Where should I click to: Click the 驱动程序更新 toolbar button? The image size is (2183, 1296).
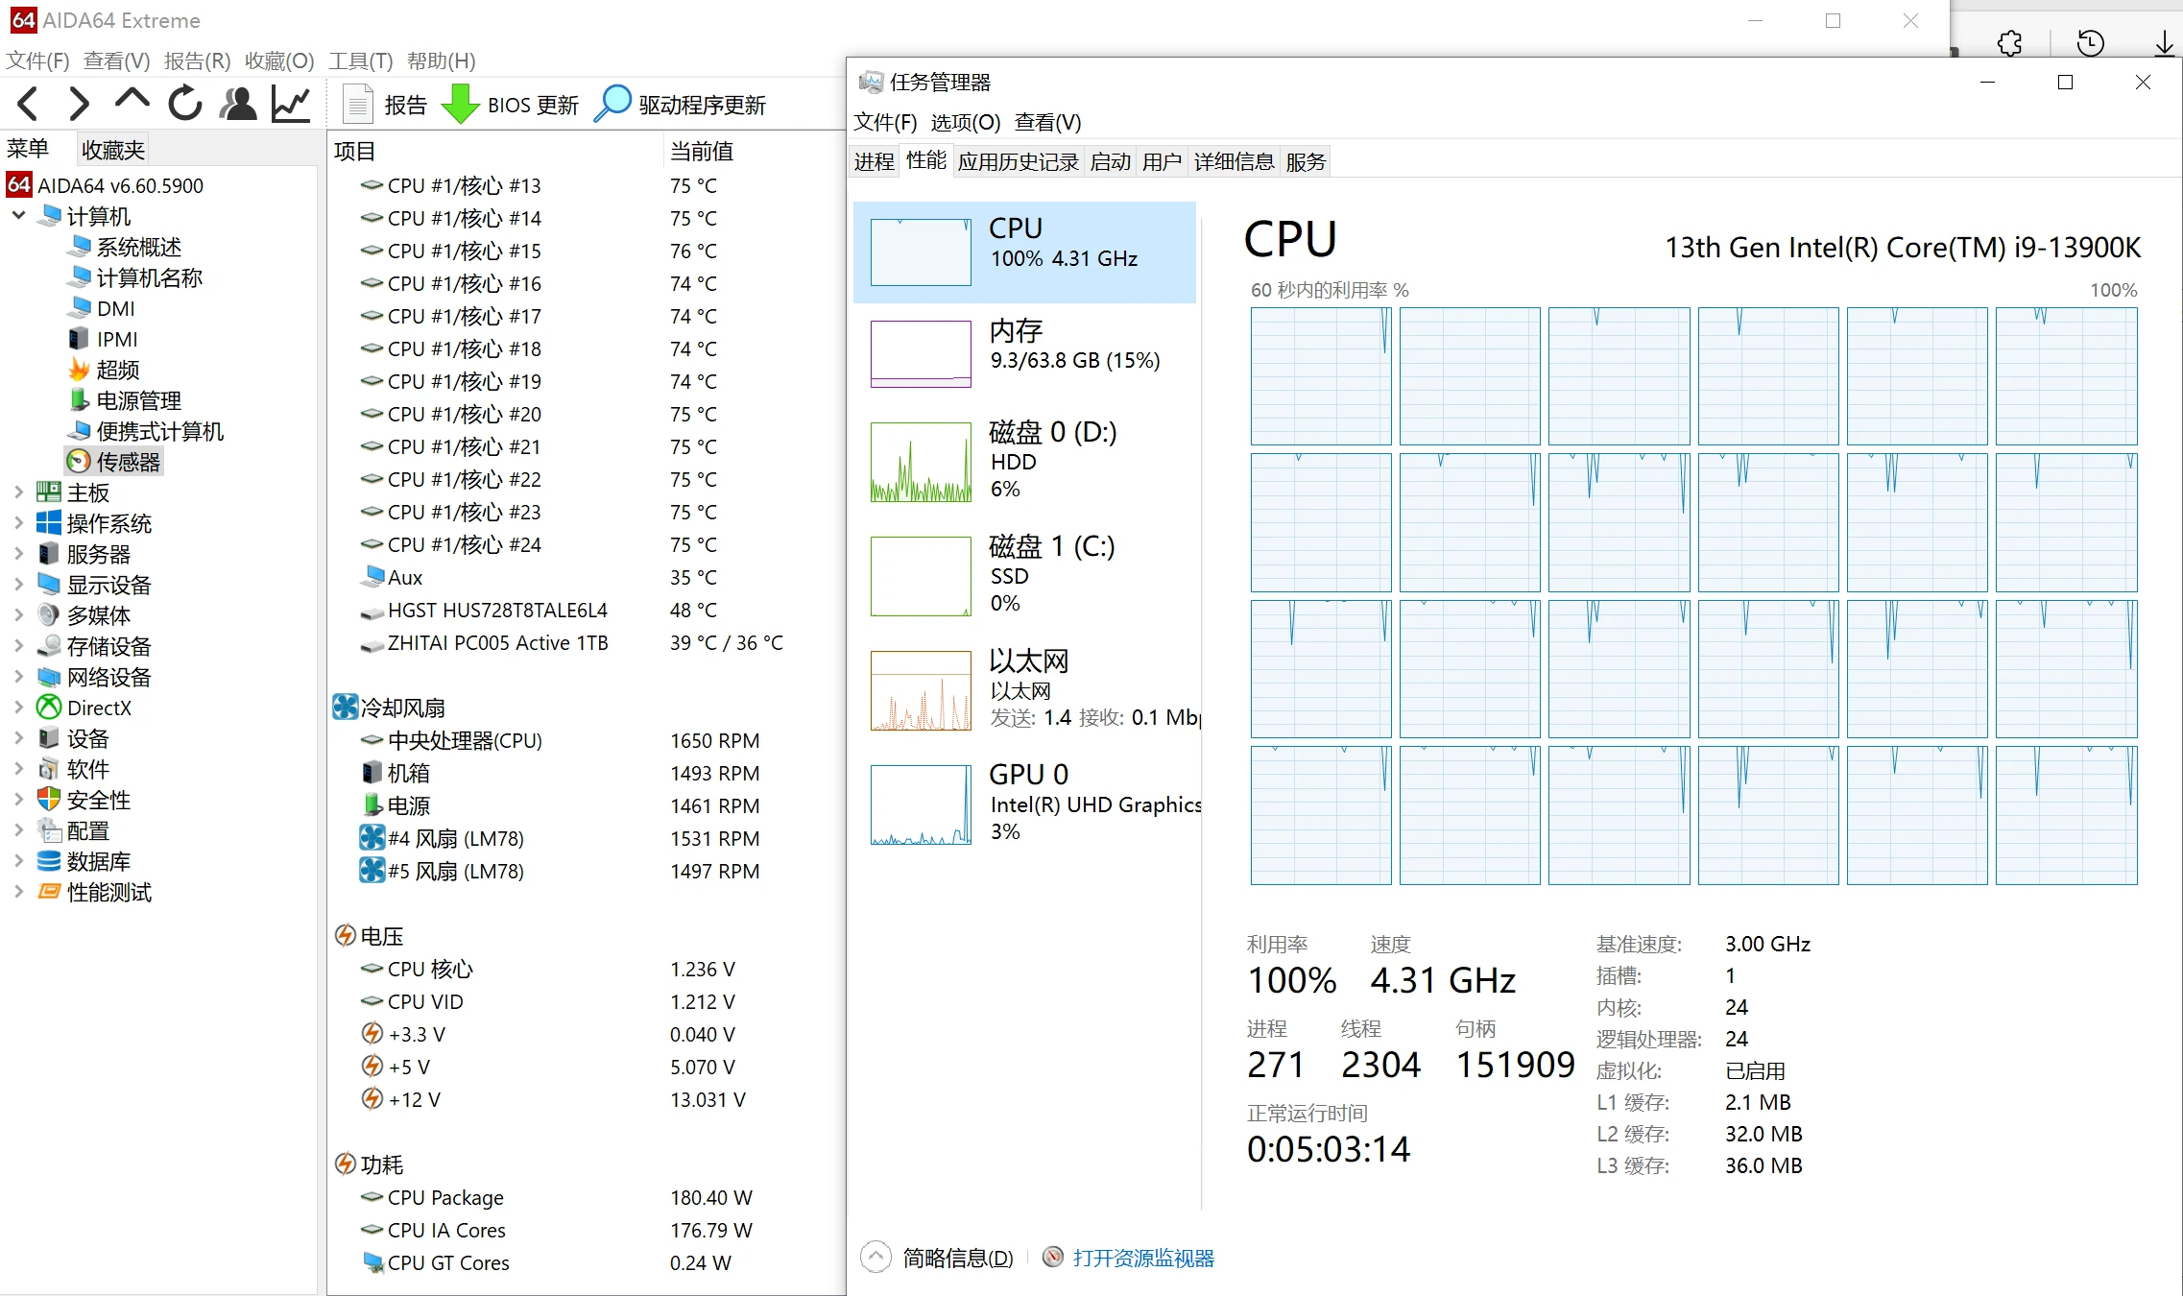[x=680, y=105]
